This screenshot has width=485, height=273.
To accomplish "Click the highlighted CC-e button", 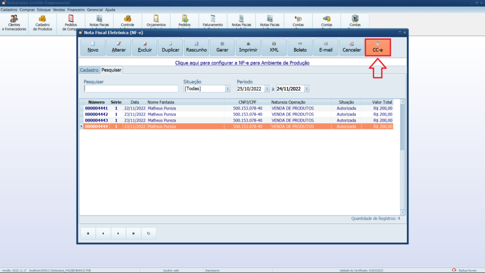I will click(377, 47).
